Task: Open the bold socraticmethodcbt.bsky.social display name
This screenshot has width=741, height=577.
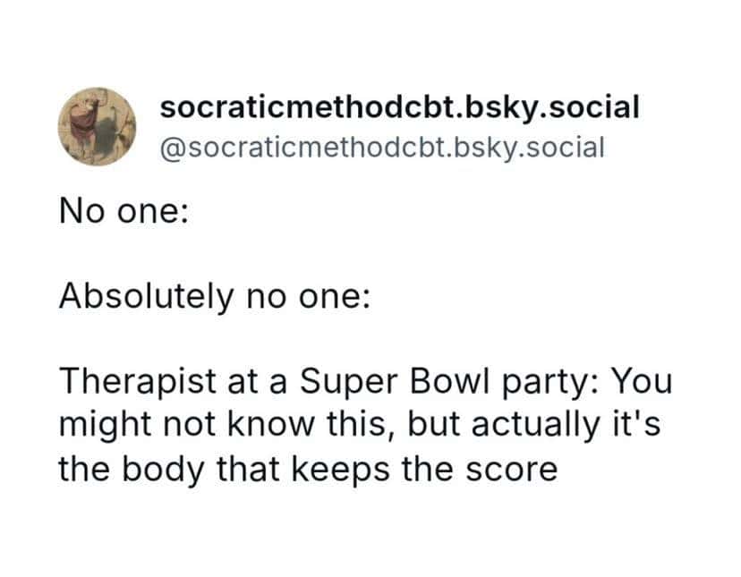Action: click(x=399, y=107)
